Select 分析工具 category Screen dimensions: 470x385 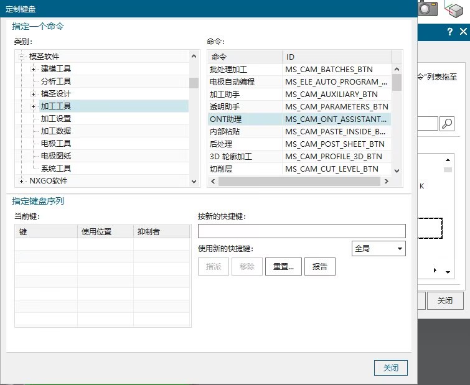pos(56,81)
